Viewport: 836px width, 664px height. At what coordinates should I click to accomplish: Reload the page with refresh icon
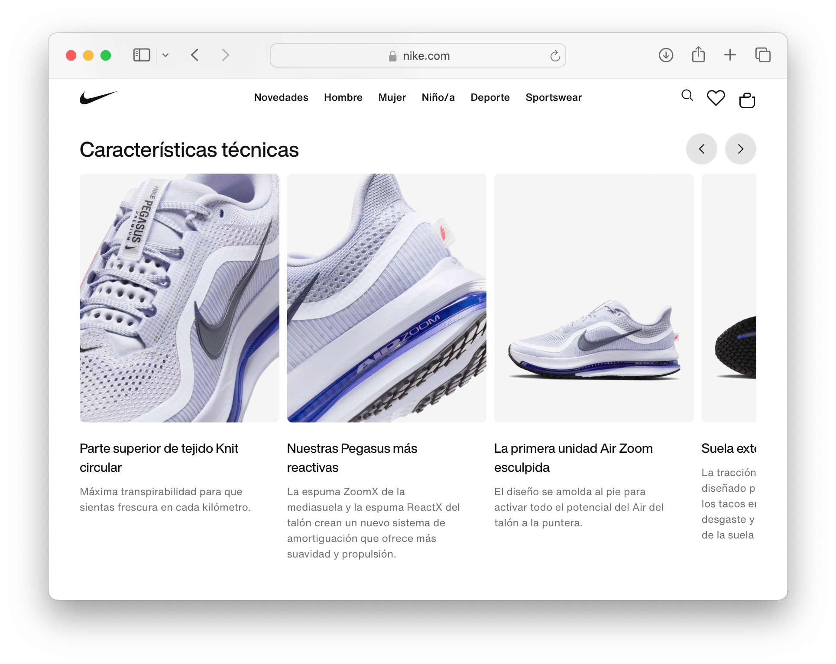(555, 56)
